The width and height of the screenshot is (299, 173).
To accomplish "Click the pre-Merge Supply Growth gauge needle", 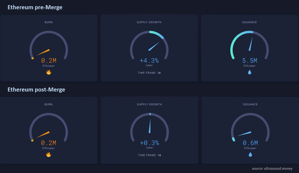I will pyautogui.click(x=154, y=46).
